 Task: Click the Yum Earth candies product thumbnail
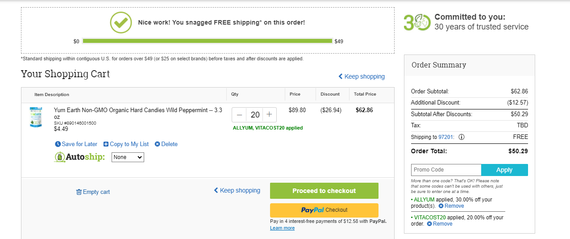click(36, 117)
